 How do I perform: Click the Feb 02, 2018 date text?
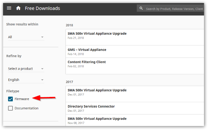(x=76, y=67)
